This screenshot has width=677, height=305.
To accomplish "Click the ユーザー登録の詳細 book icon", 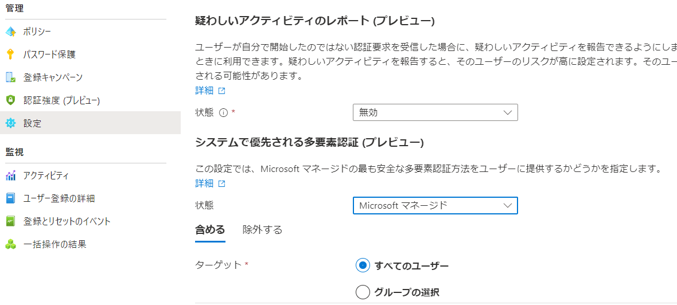I will (x=10, y=198).
